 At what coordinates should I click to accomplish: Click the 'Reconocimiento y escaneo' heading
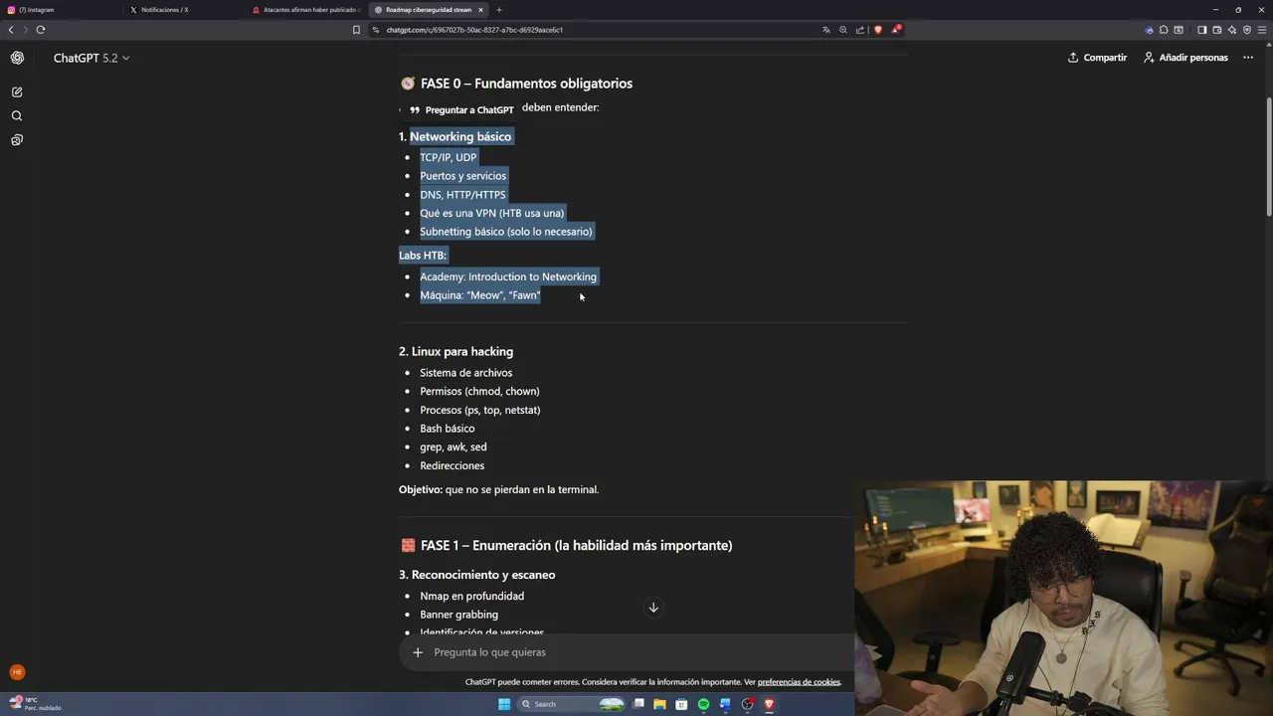(x=483, y=575)
